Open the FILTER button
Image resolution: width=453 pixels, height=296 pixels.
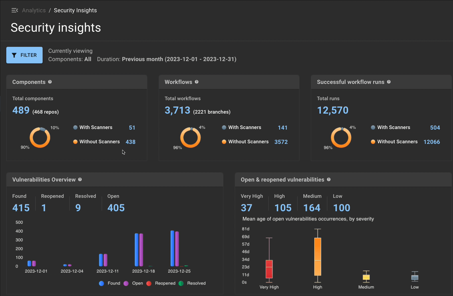(x=24, y=55)
